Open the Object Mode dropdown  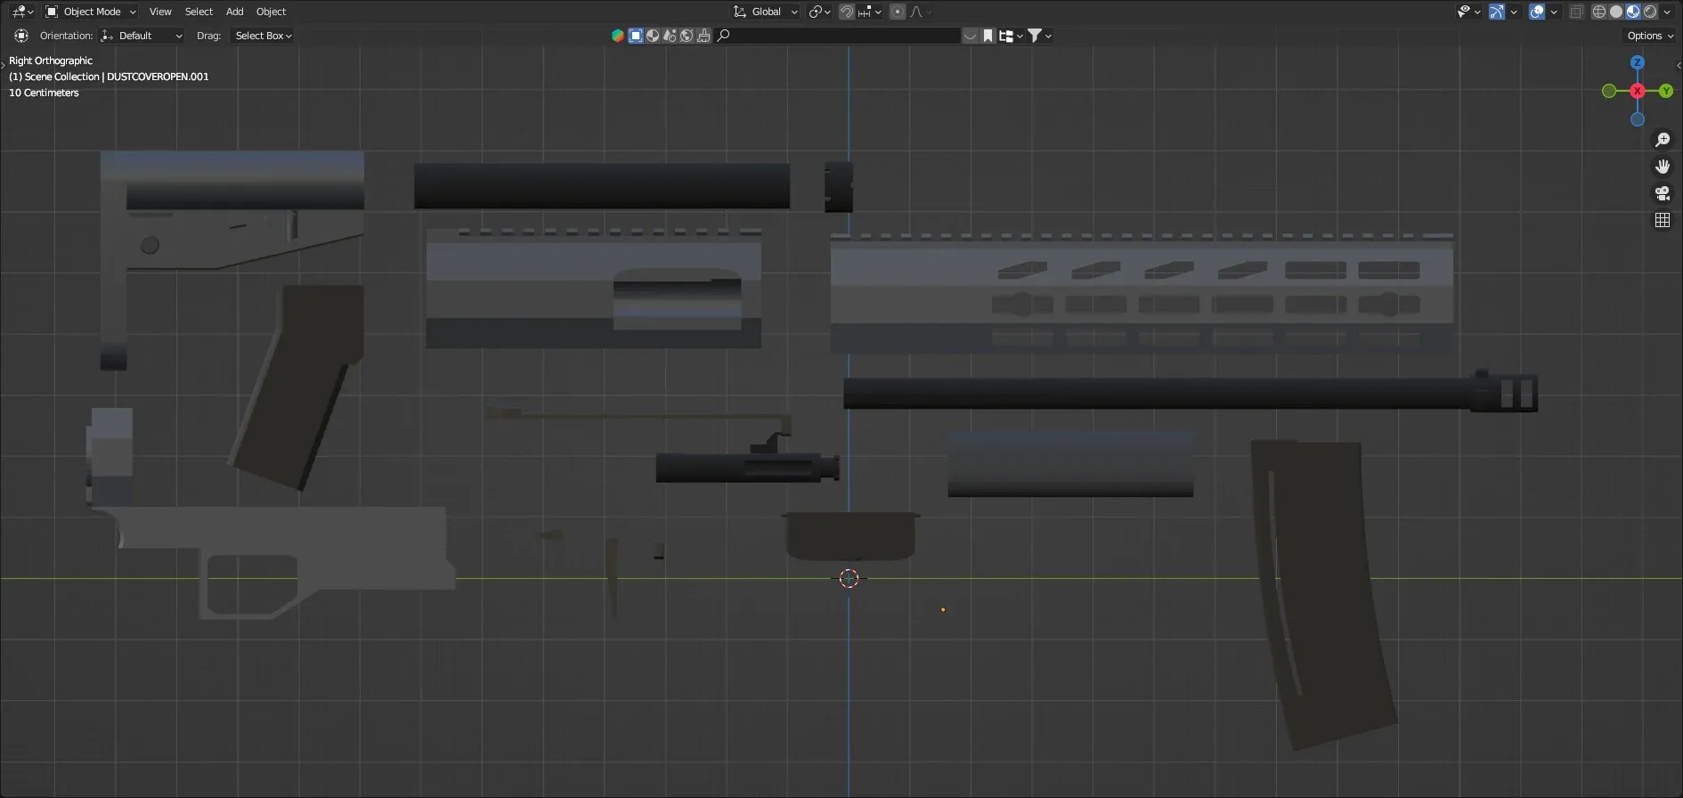pos(91,12)
